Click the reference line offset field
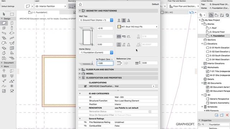Viewport: 230px width, 129px height. pyautogui.click(x=150, y=63)
